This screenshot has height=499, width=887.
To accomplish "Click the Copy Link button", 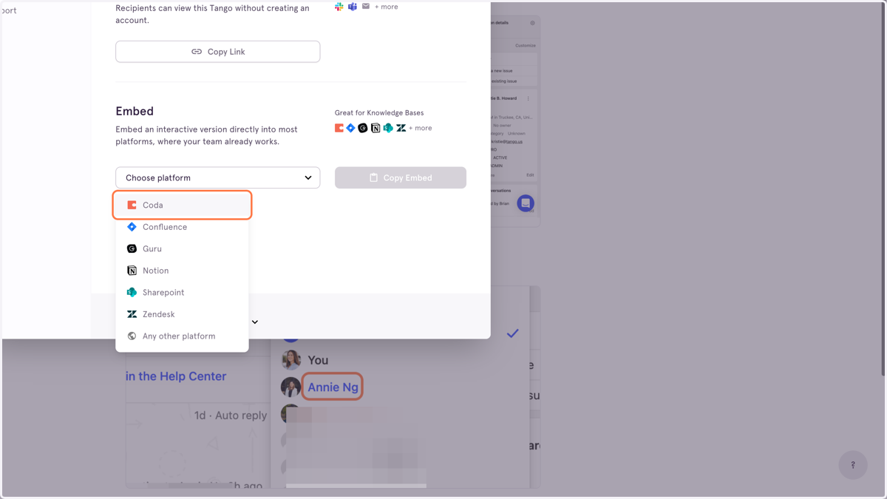I will pos(218,52).
